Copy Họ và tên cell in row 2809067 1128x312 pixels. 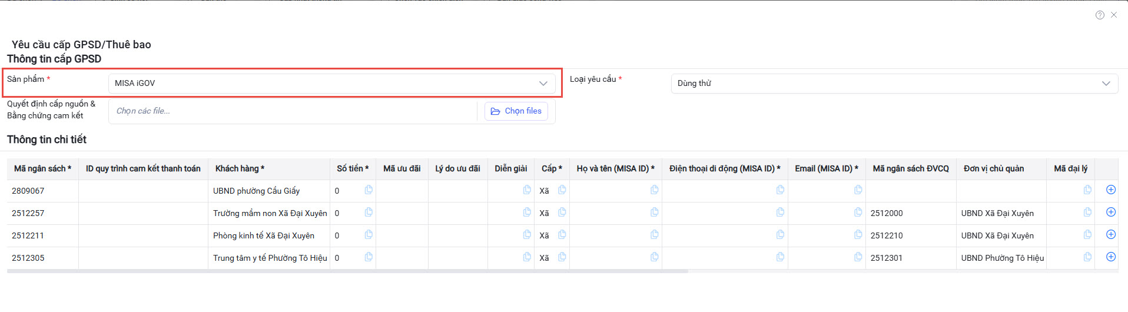click(654, 190)
